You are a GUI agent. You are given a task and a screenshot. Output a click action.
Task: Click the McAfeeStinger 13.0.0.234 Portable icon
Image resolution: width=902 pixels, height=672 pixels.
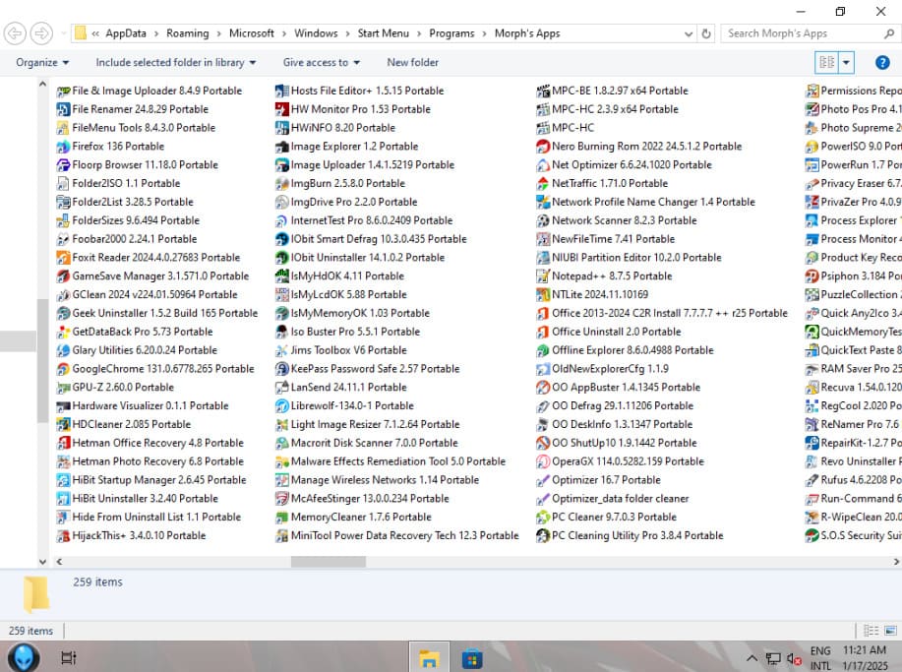[x=282, y=499]
